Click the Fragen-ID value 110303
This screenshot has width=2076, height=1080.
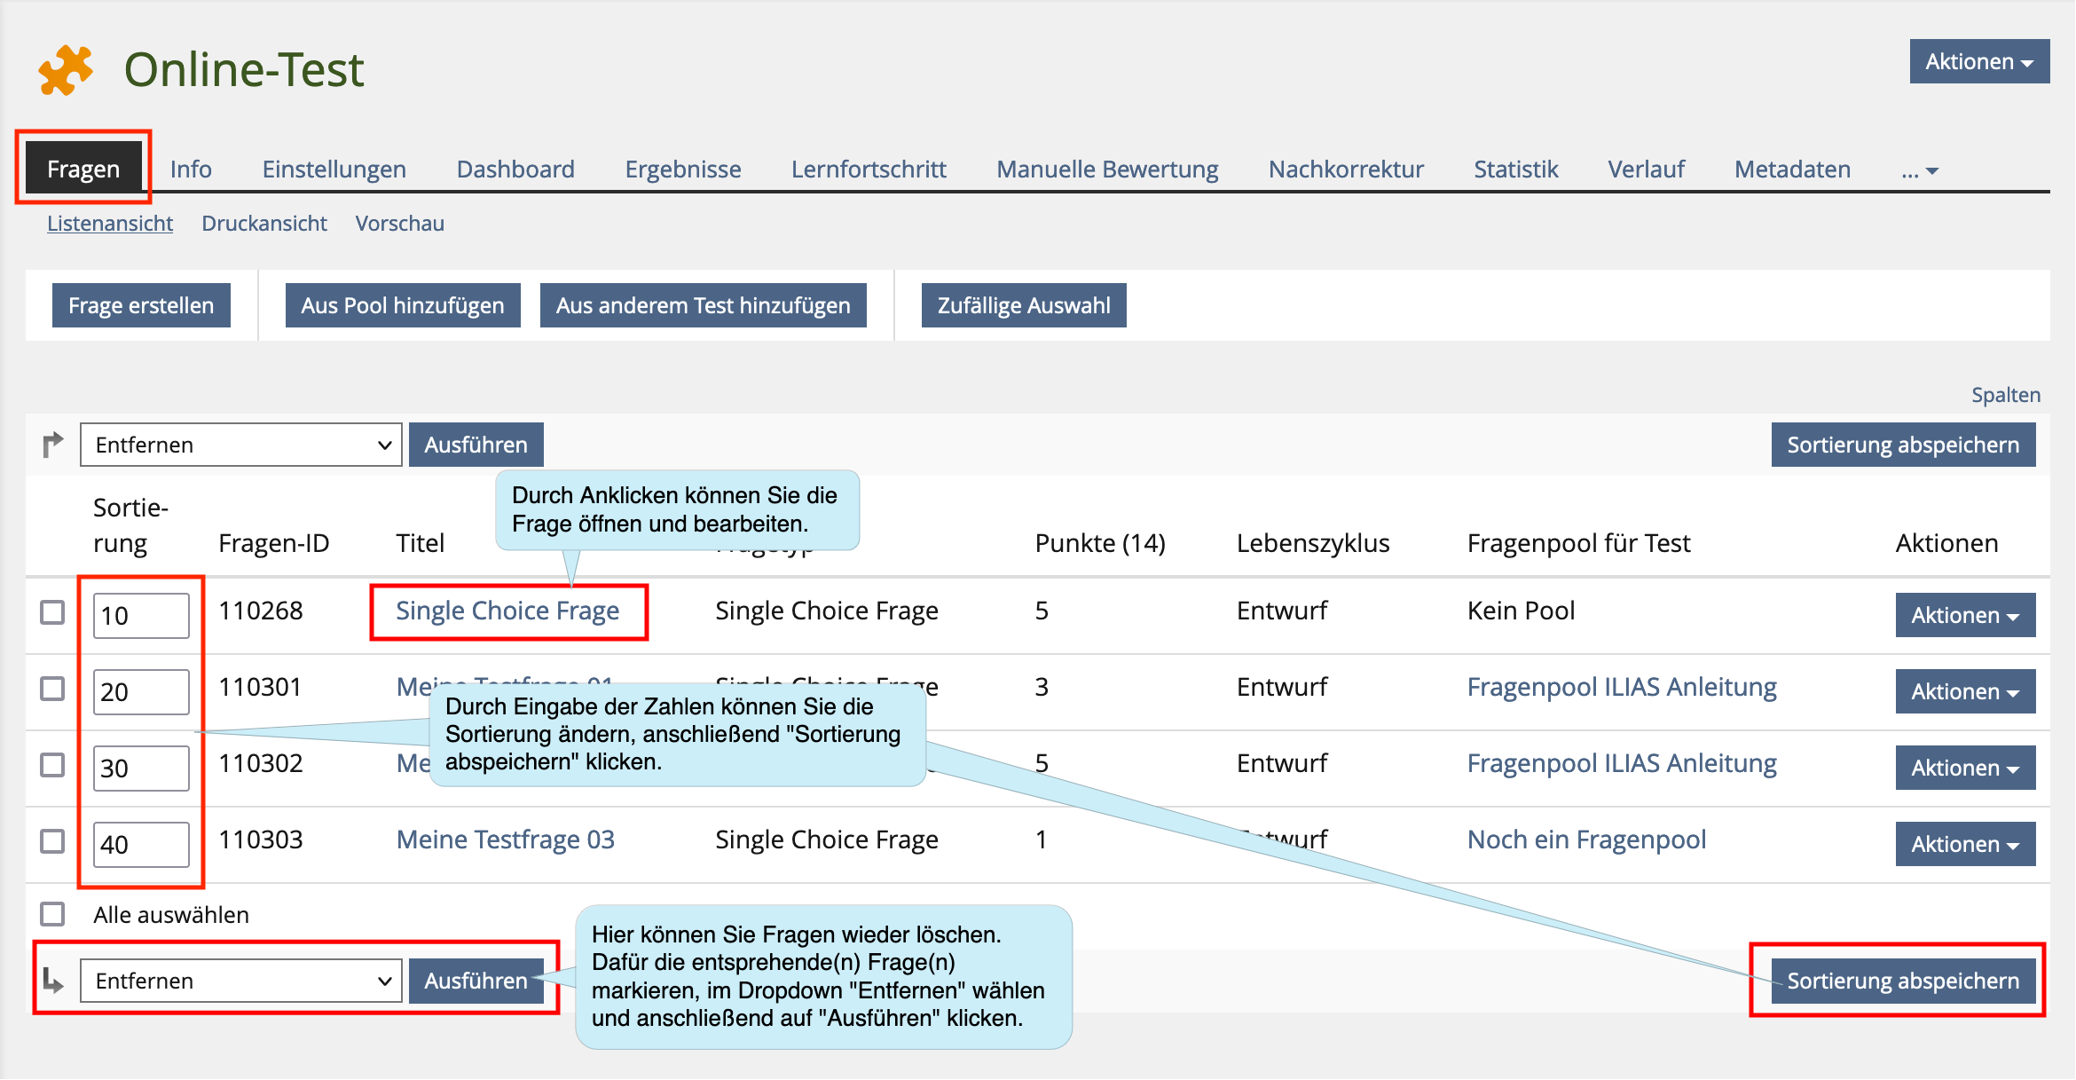(x=261, y=840)
